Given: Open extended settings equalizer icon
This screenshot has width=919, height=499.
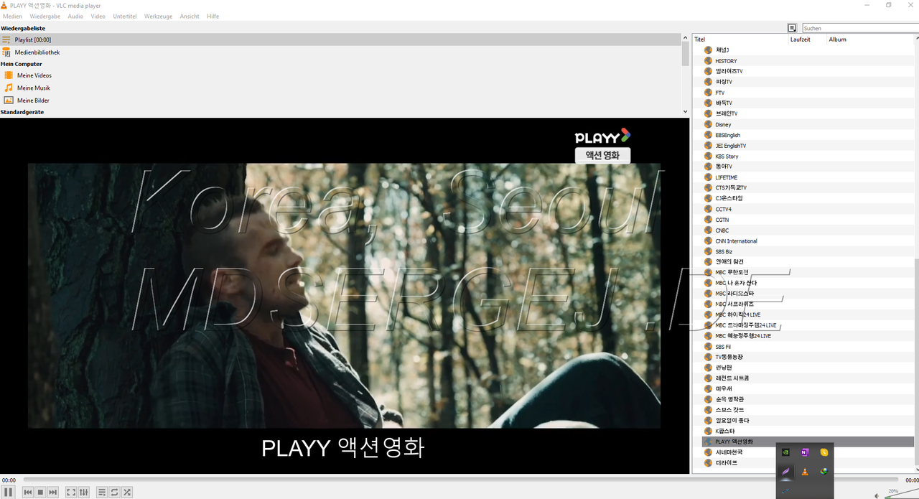Looking at the screenshot, I should pyautogui.click(x=84, y=492).
